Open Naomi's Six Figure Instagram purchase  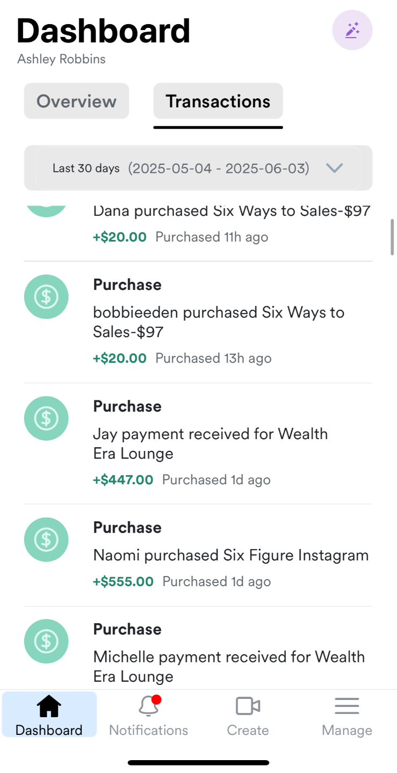[231, 555]
